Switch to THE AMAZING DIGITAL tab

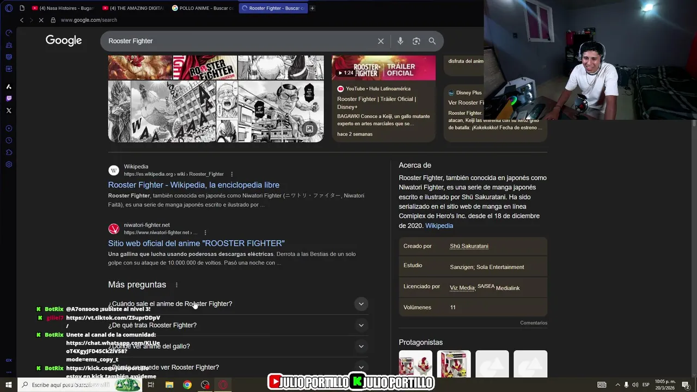[x=133, y=8]
